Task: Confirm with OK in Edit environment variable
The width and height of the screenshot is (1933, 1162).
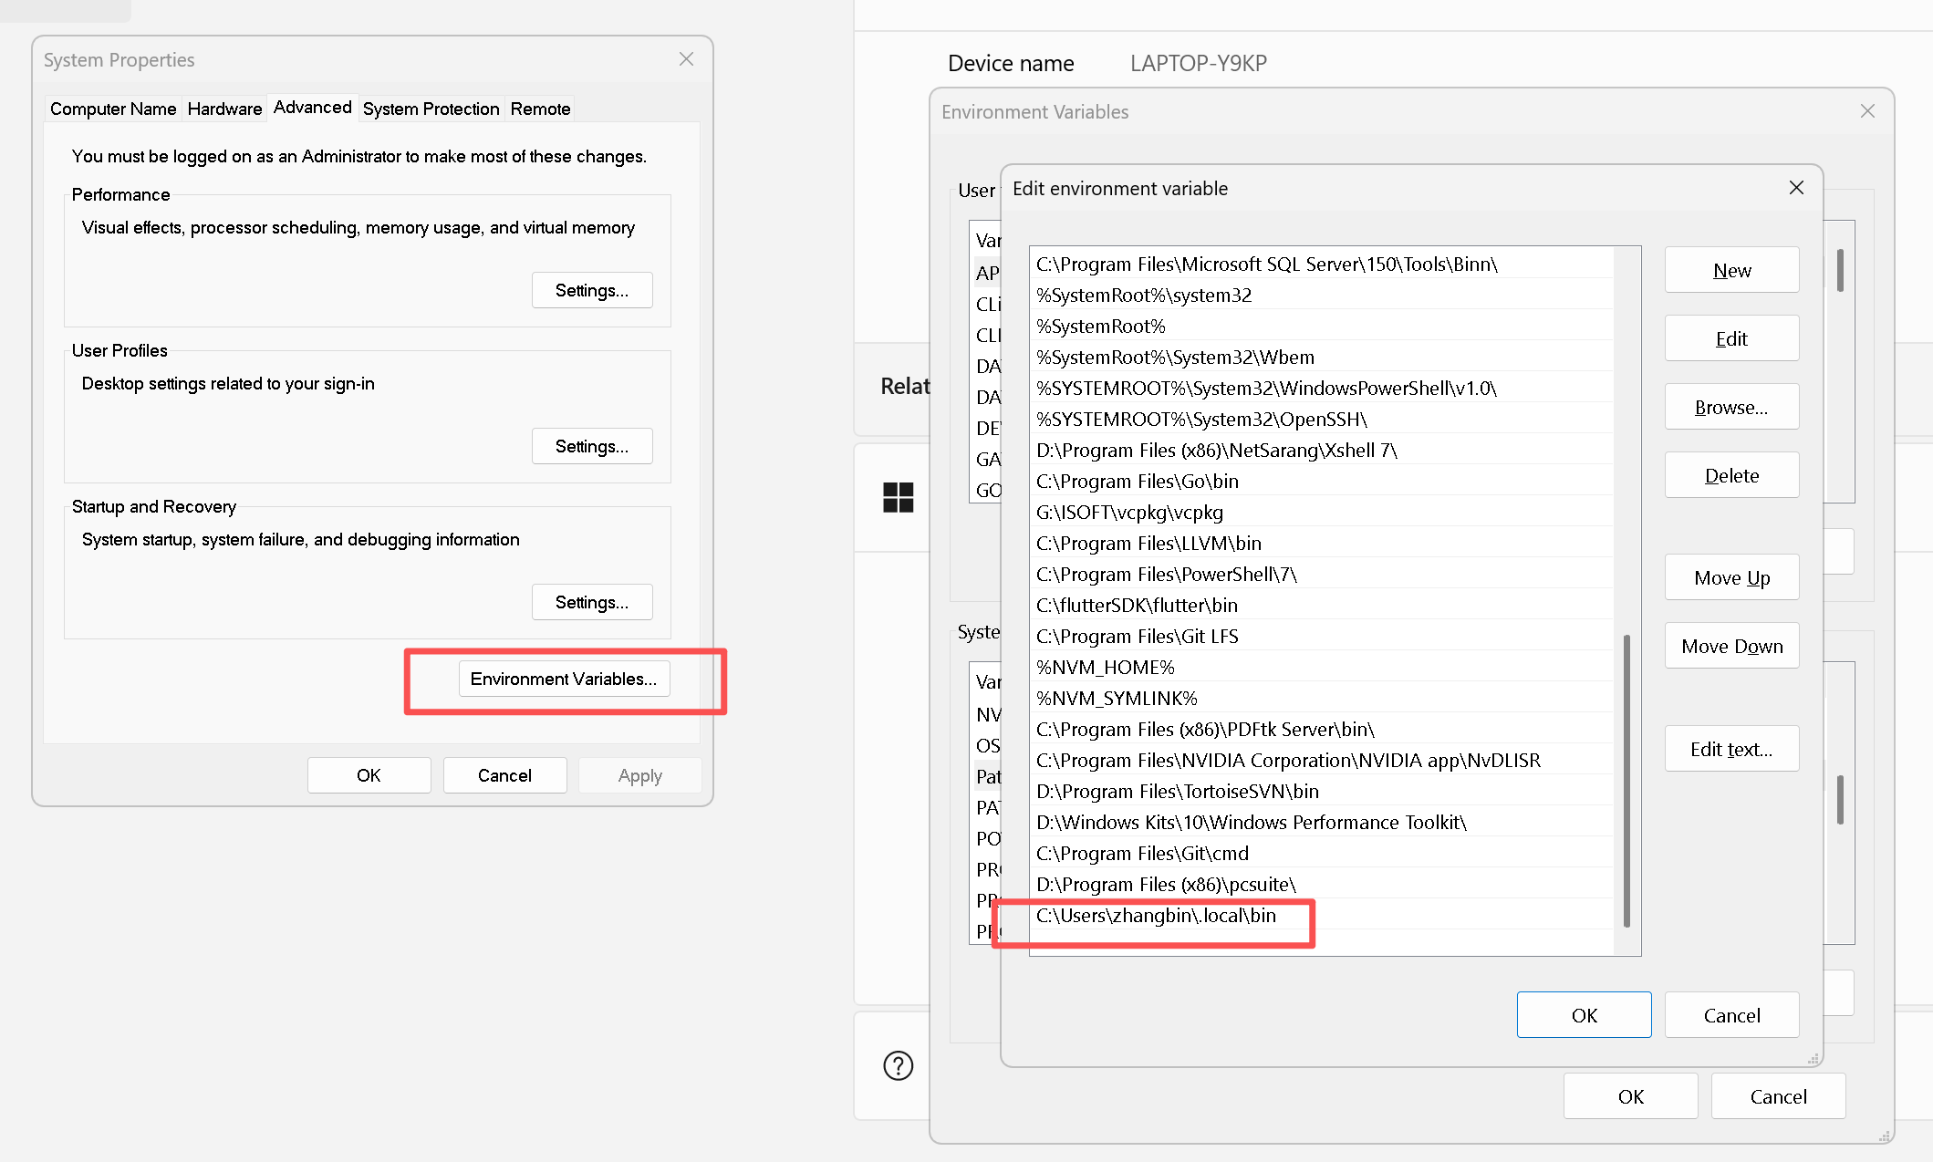Action: click(x=1584, y=1015)
